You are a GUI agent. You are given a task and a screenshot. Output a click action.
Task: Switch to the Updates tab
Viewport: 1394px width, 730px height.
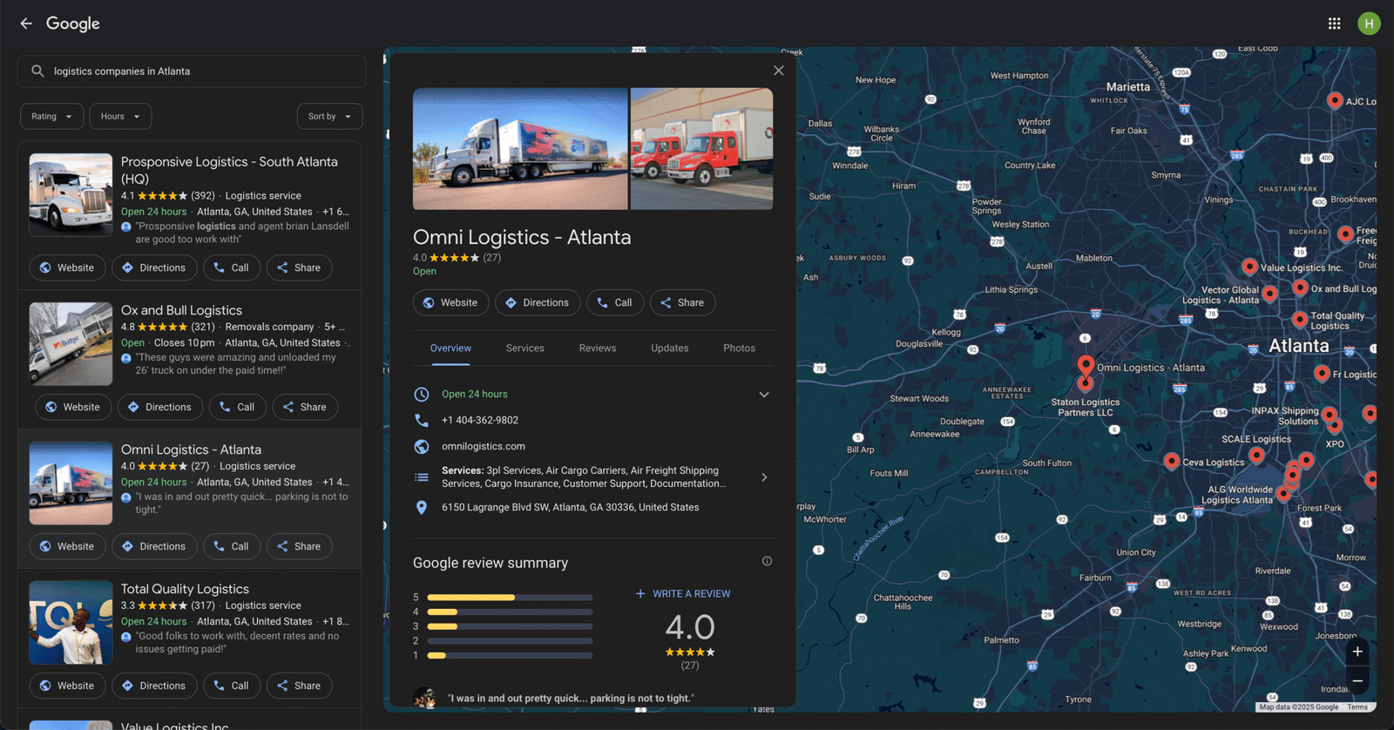[x=670, y=348]
